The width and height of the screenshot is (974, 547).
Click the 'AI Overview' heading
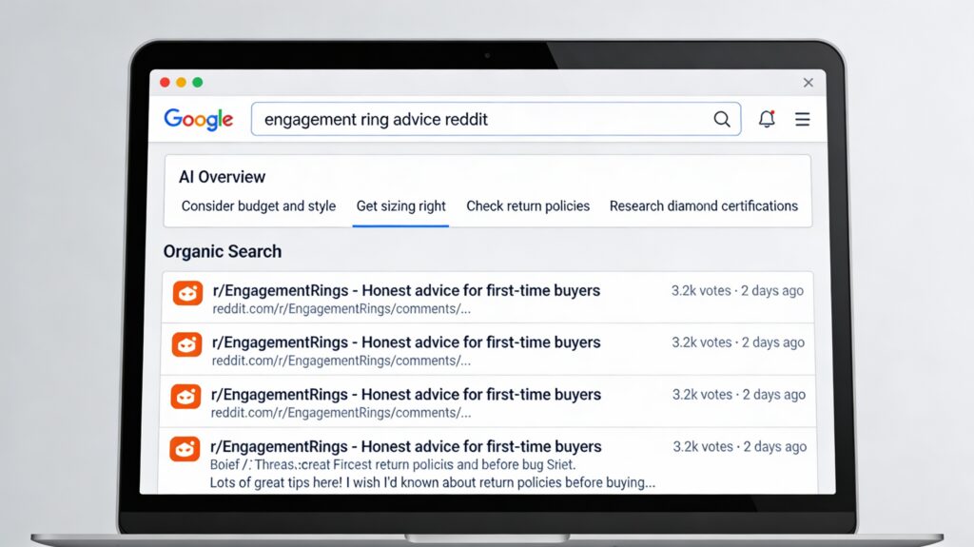point(222,177)
